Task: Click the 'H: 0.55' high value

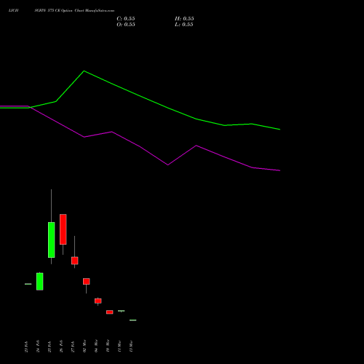Action: tap(184, 19)
